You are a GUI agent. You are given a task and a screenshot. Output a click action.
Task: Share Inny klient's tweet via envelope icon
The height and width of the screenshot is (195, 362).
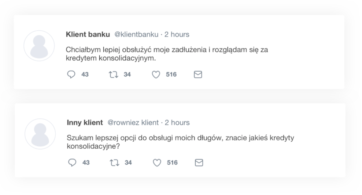[199, 162]
